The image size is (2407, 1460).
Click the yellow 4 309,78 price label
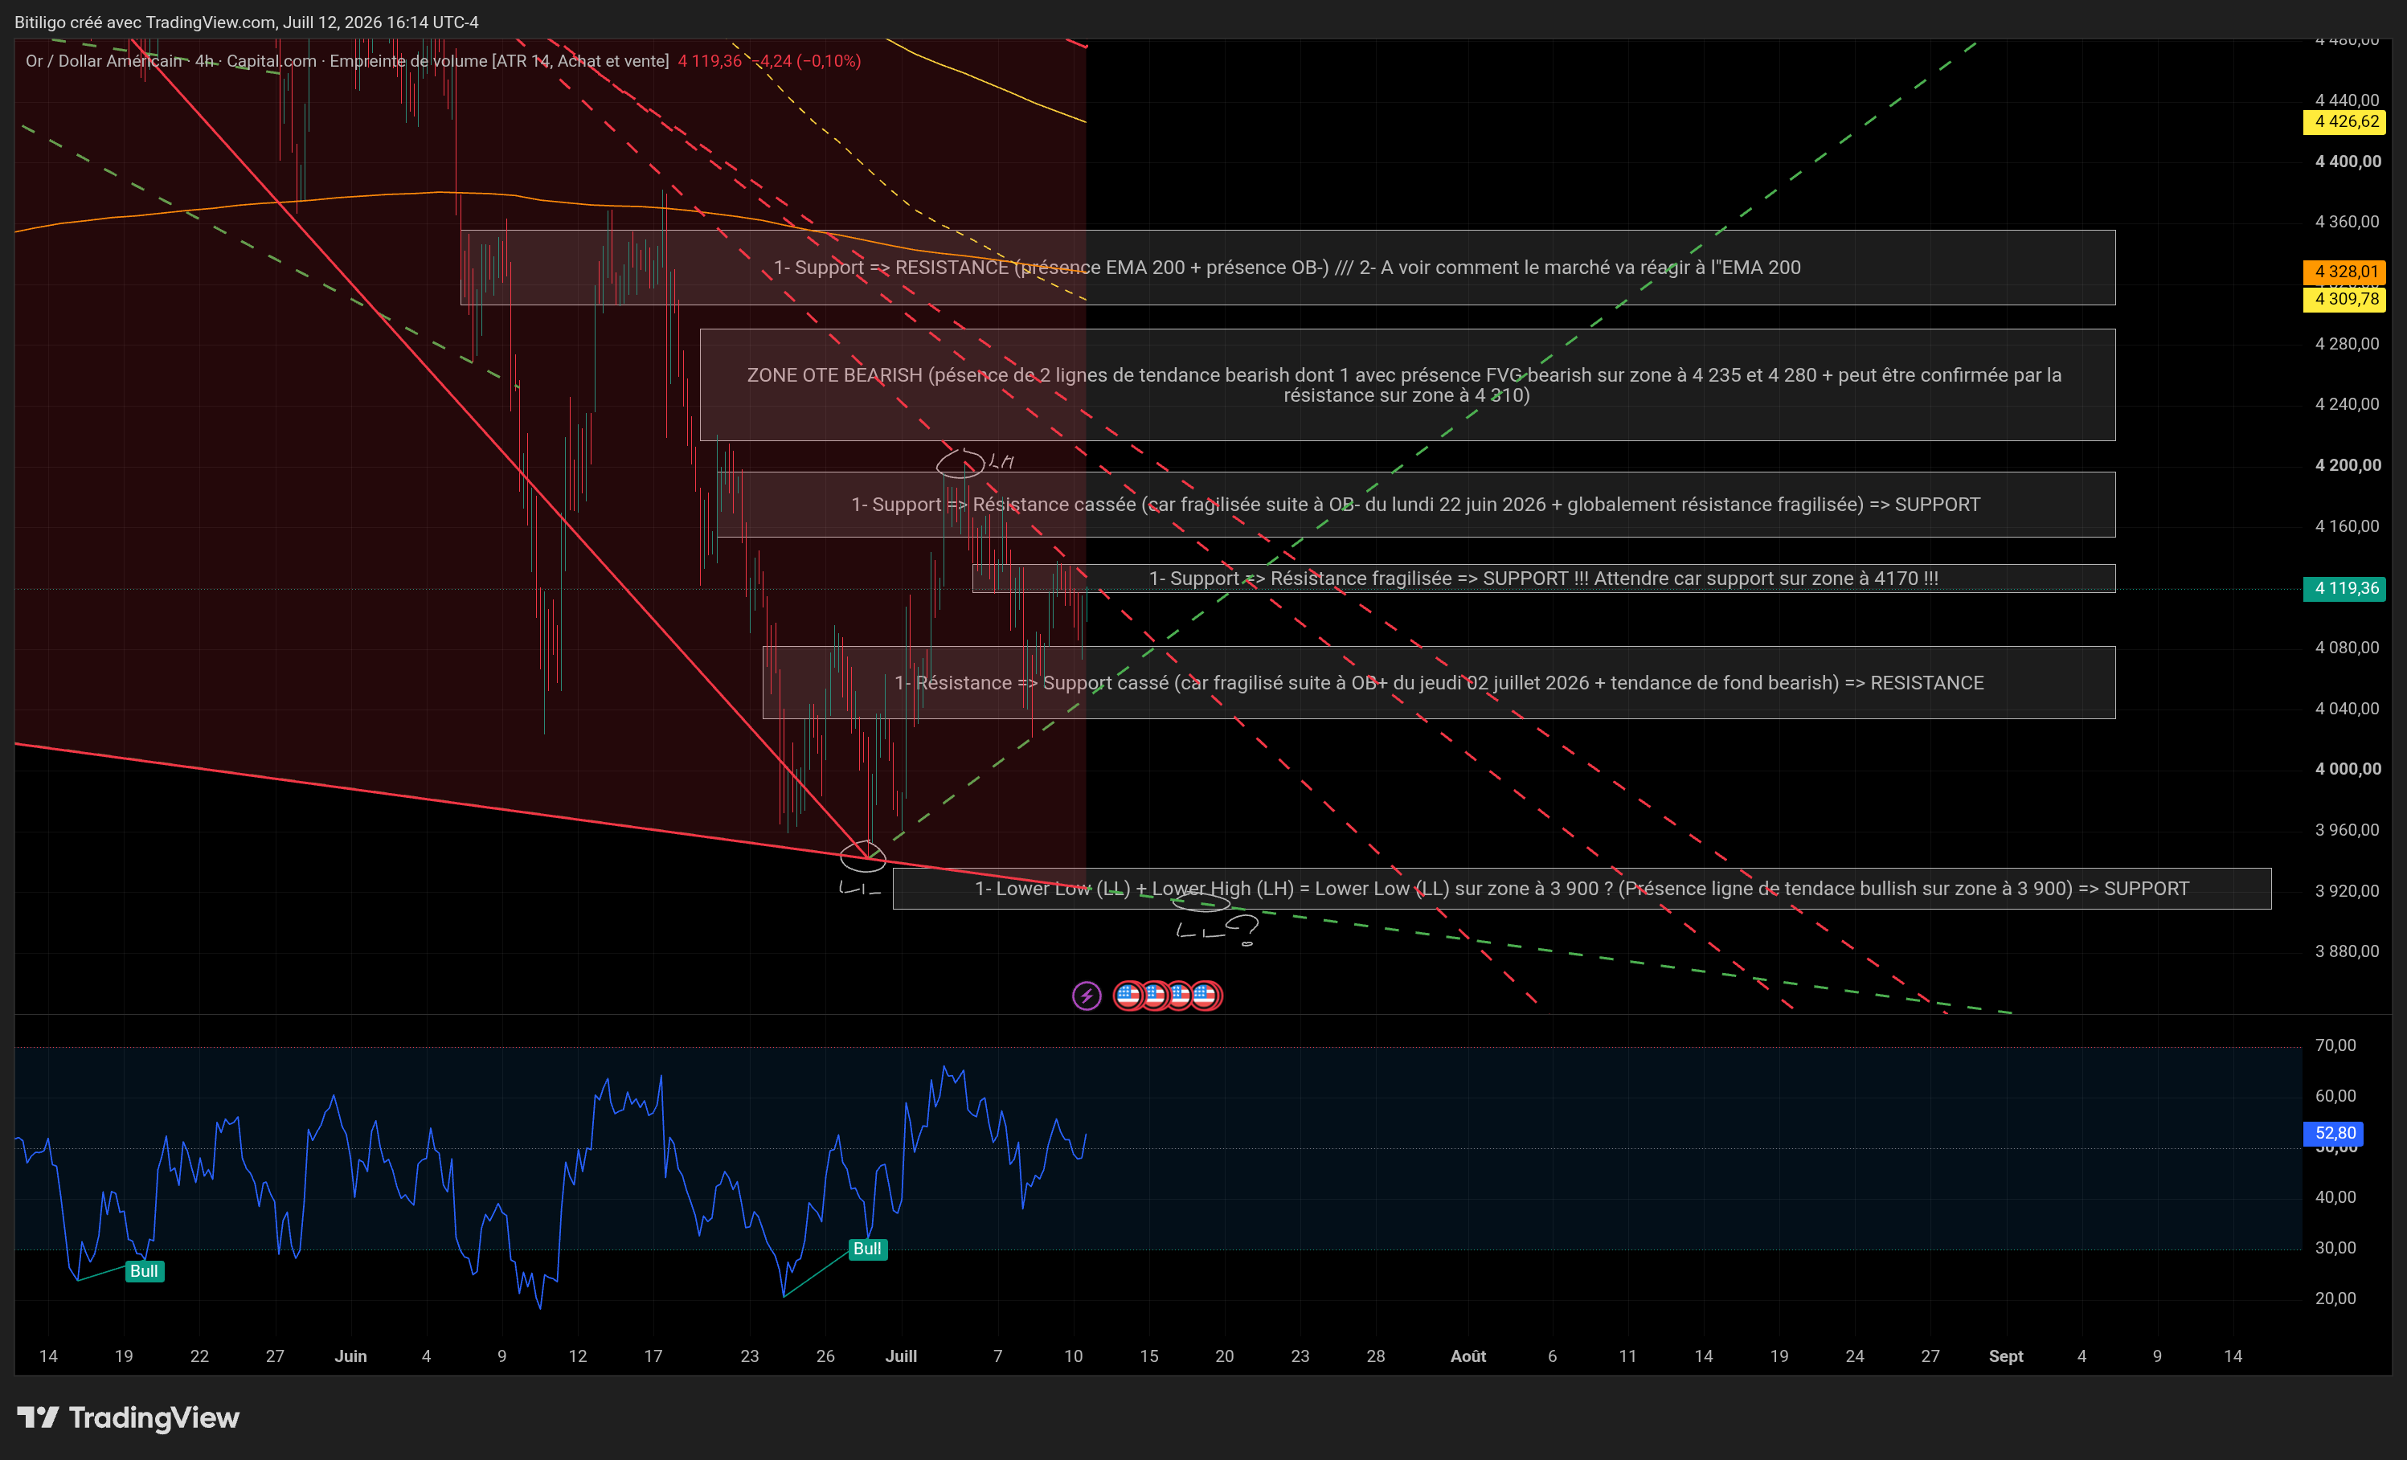[x=2344, y=299]
